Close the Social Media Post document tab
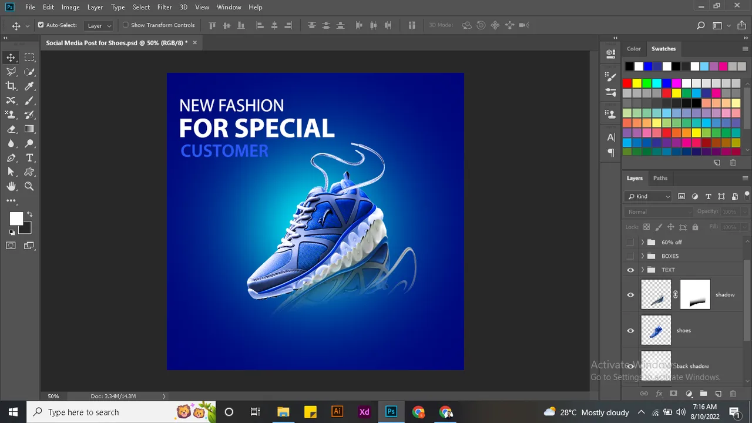 [194, 42]
